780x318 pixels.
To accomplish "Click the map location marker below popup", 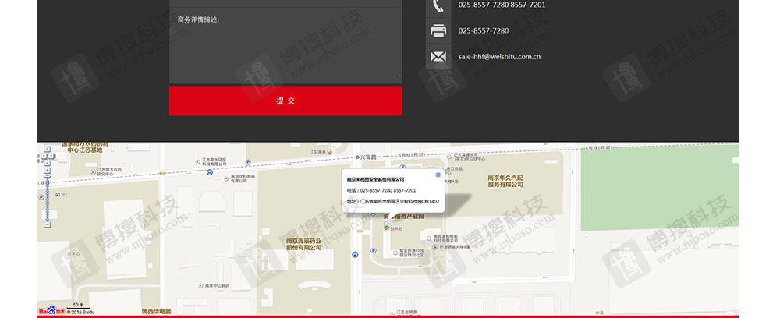I will [385, 226].
